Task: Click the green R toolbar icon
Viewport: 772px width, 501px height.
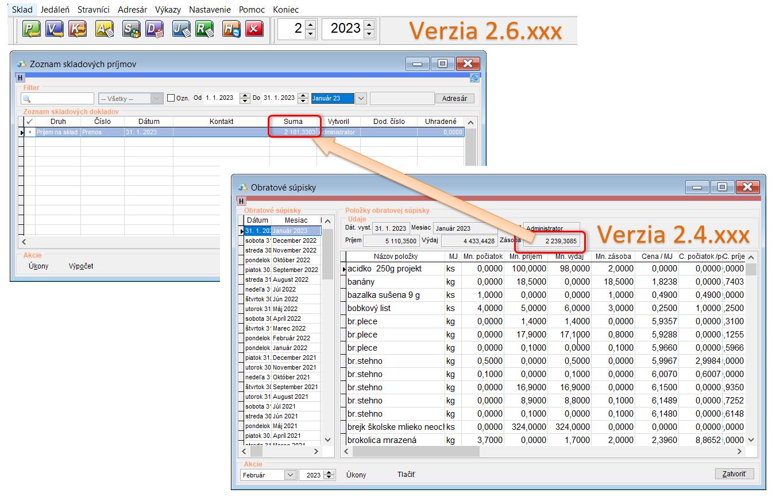Action: click(204, 29)
